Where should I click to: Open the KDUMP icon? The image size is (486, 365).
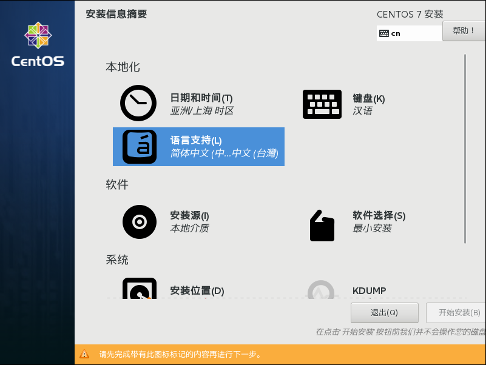(x=321, y=289)
